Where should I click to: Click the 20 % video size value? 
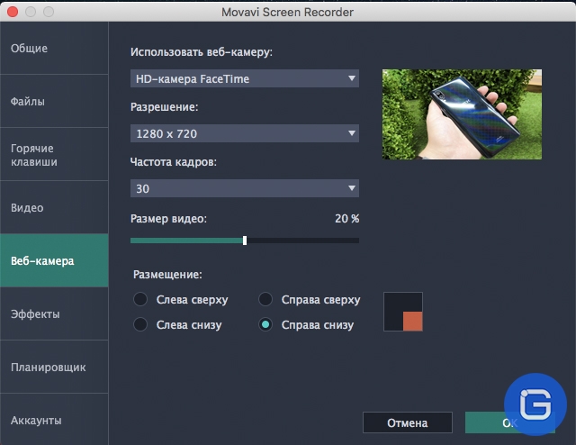tap(346, 219)
